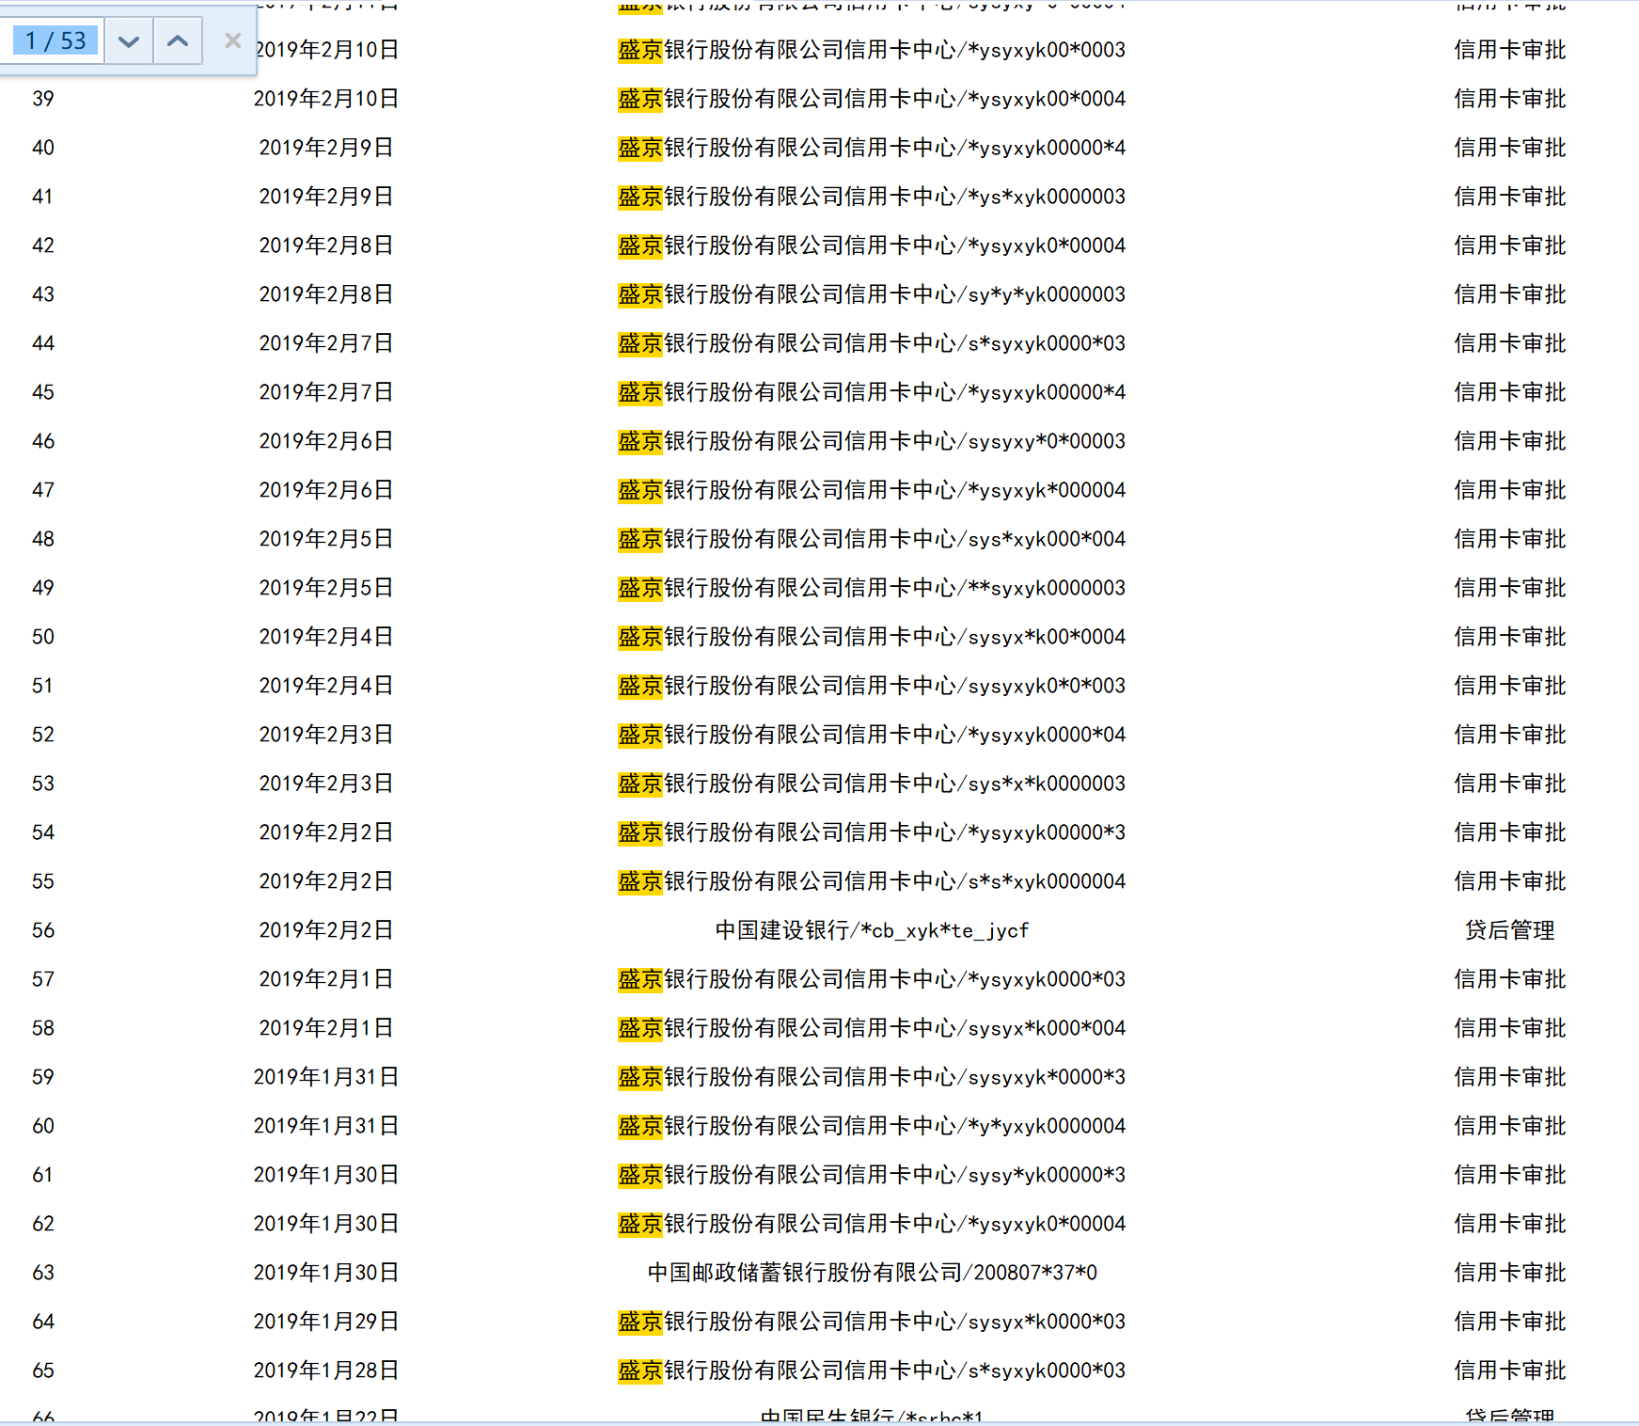Click the organization entry in row 49

point(872,588)
